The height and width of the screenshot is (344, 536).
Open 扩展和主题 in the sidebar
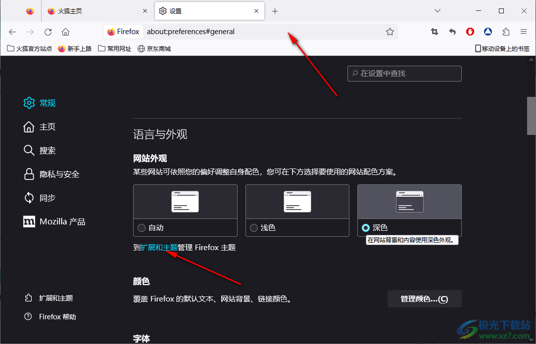coord(49,298)
